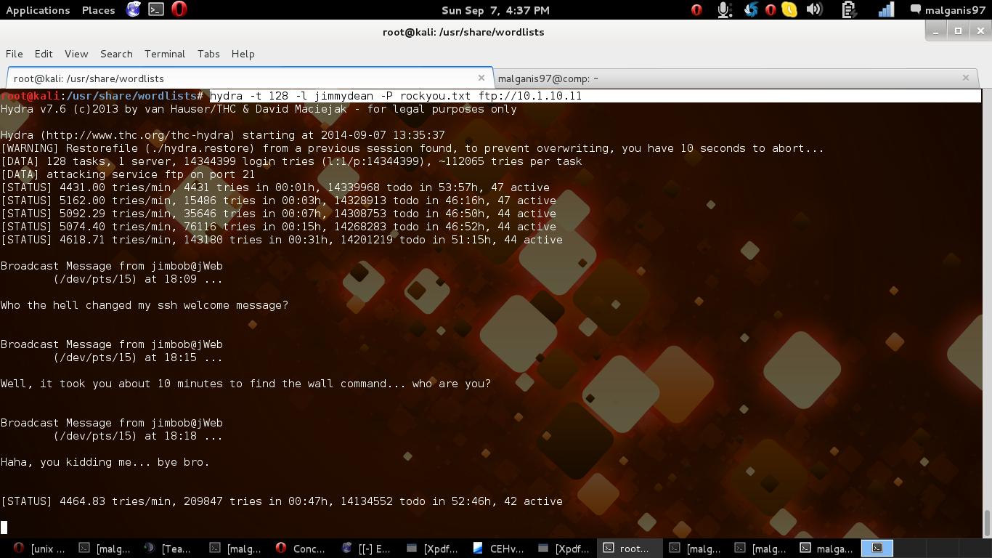
Task: Open terminal Search menu
Action: pyautogui.click(x=116, y=54)
